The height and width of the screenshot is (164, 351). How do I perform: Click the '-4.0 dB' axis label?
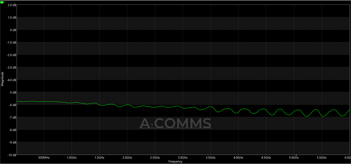coord(11,80)
